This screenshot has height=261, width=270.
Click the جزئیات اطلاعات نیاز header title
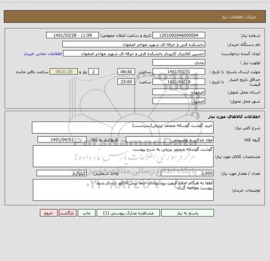point(239,17)
